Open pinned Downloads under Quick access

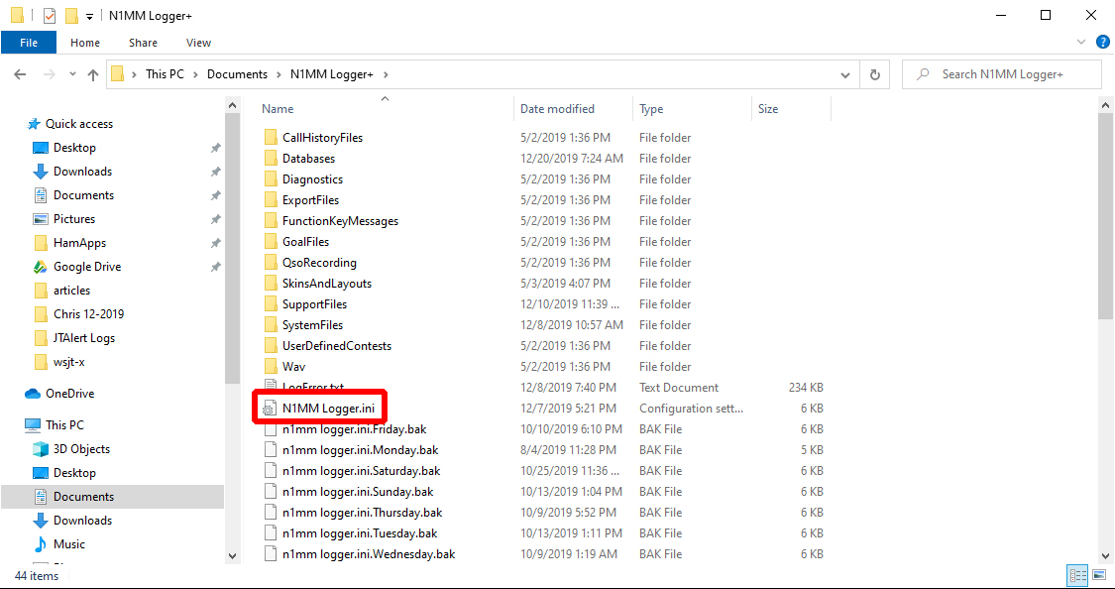coord(82,172)
